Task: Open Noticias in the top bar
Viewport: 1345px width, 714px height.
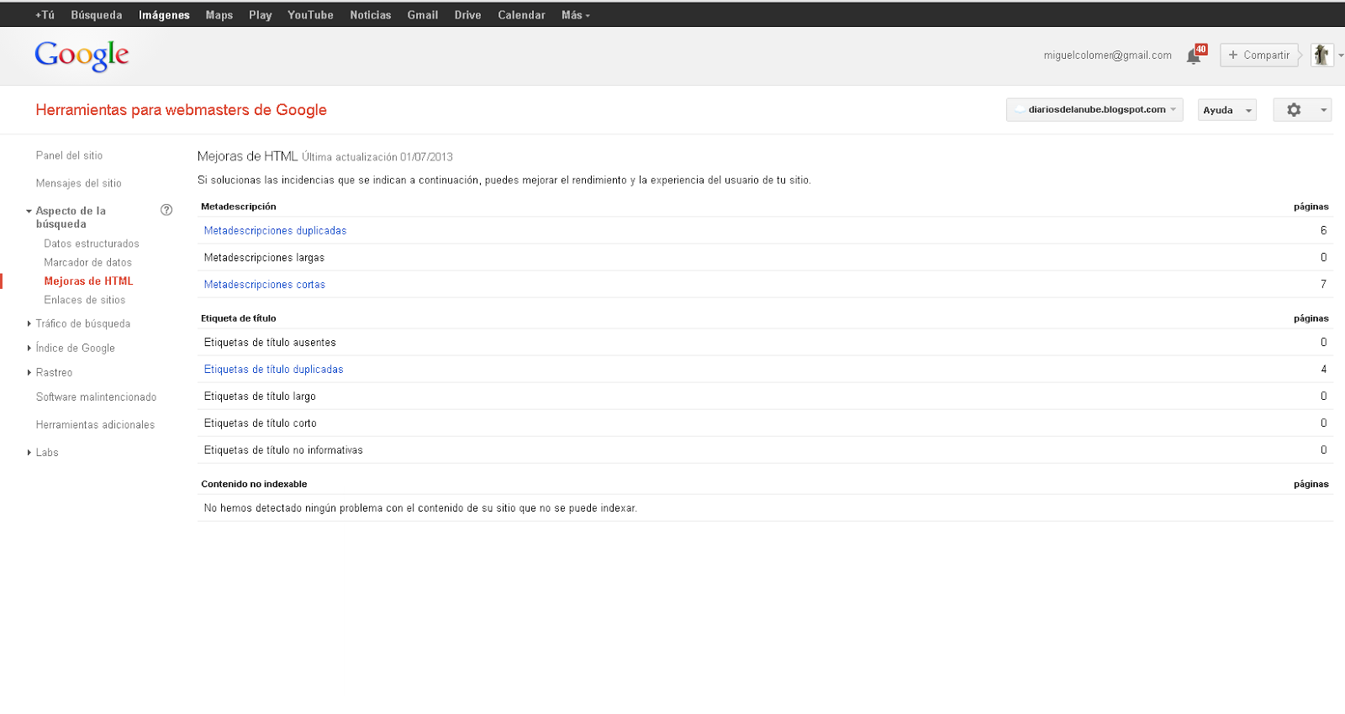Action: coord(371,15)
